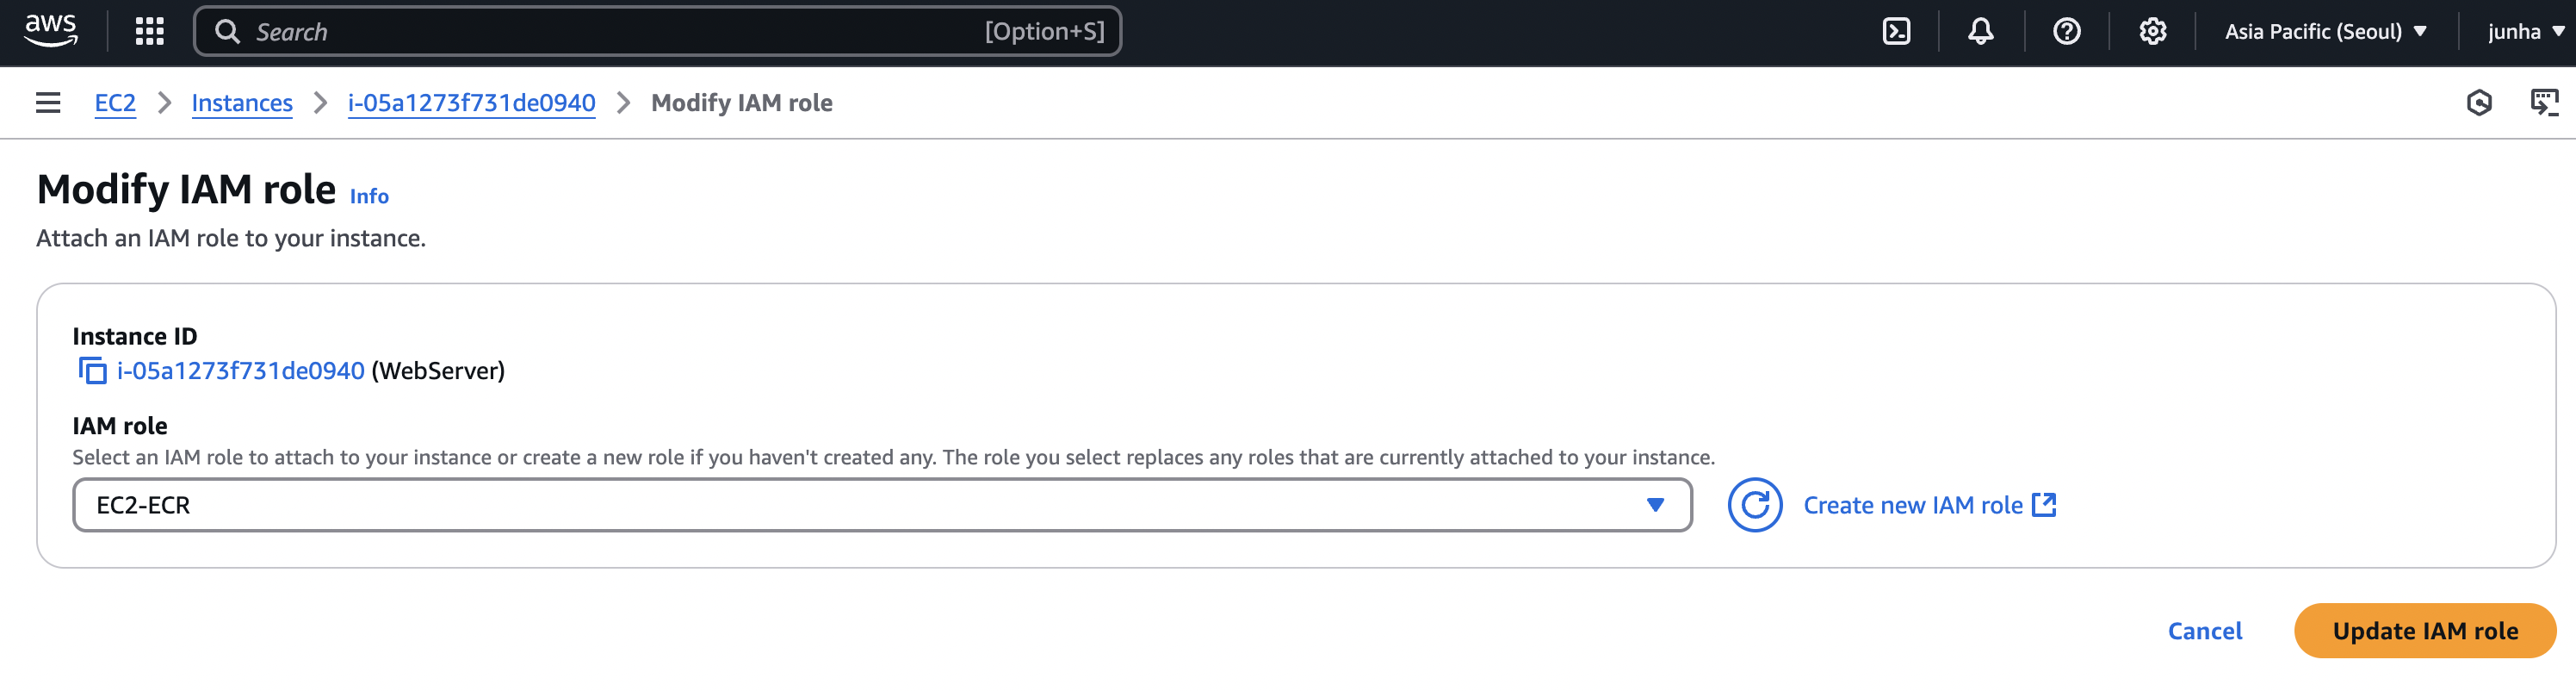
Task: Click the AWS logo home icon
Action: (x=51, y=31)
